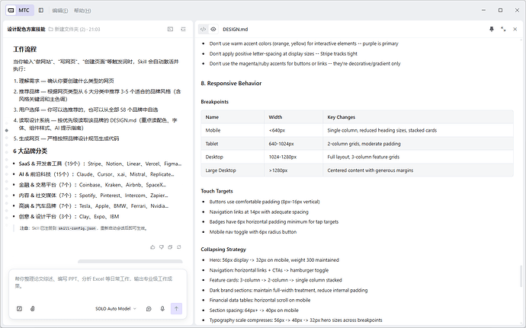Click the '金融 & 交易平台' list item
Viewport: 526px width, 328px height.
[92, 185]
